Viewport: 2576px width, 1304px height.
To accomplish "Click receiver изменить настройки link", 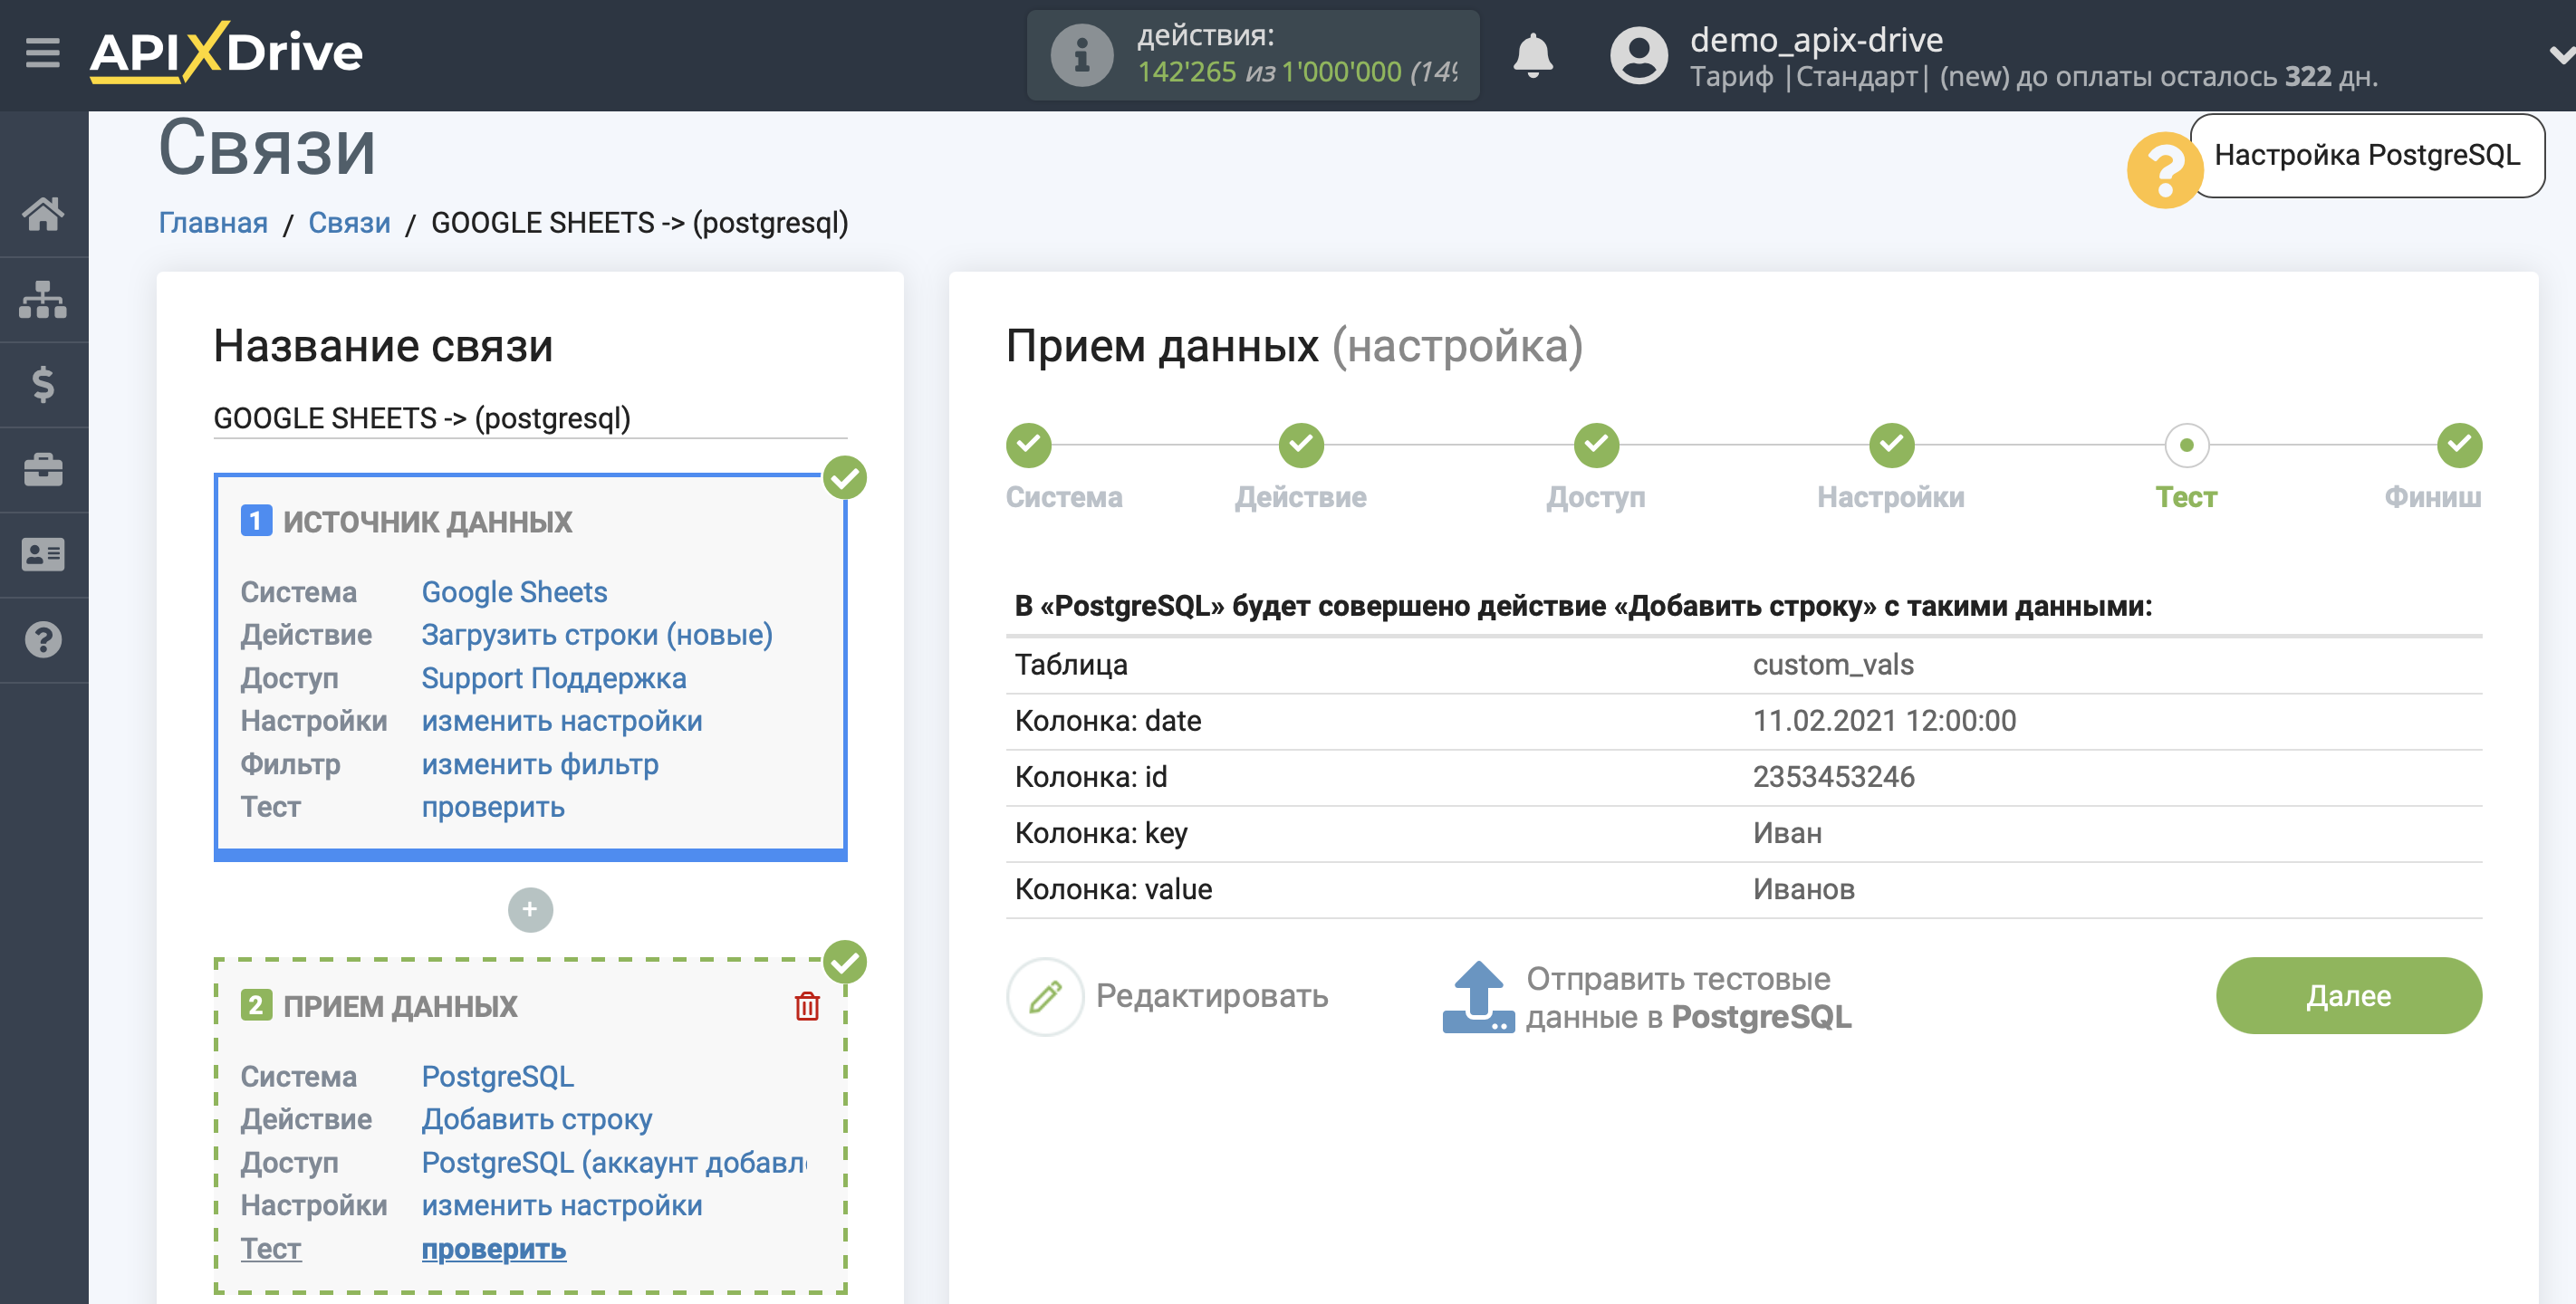I will coord(562,1205).
